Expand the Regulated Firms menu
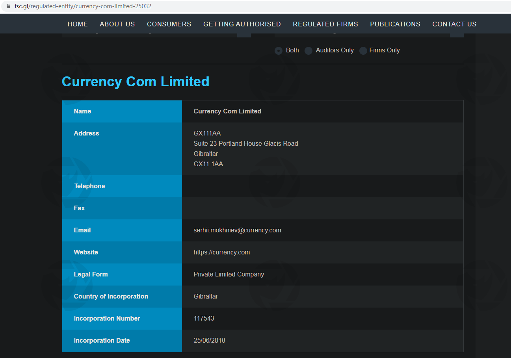 pos(325,24)
